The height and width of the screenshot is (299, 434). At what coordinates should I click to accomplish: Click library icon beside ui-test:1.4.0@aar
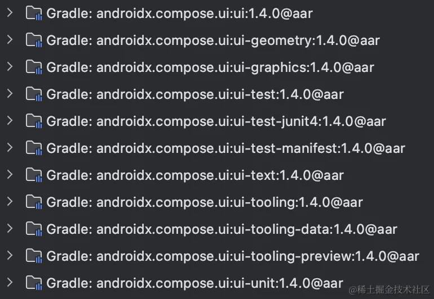coord(34,94)
